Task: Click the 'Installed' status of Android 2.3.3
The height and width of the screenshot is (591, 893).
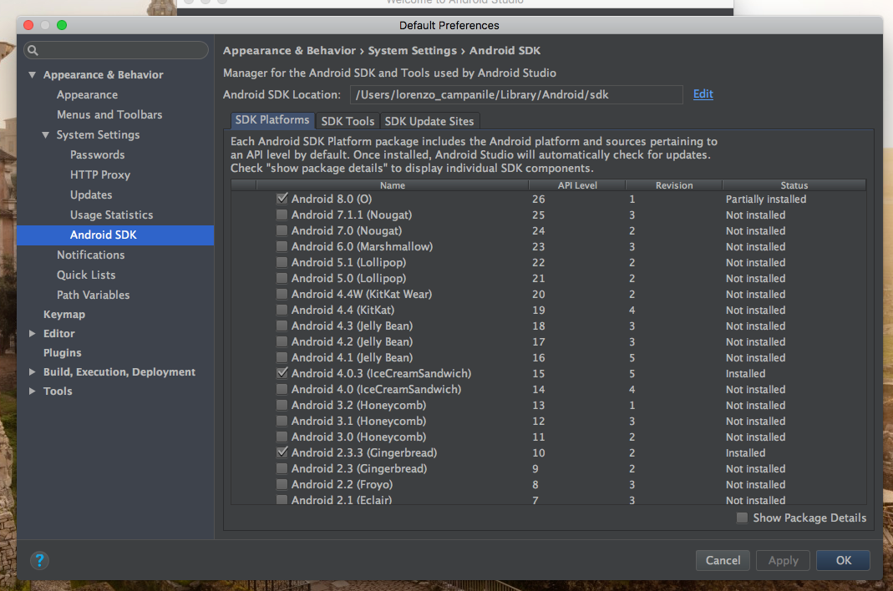Action: 745,452
